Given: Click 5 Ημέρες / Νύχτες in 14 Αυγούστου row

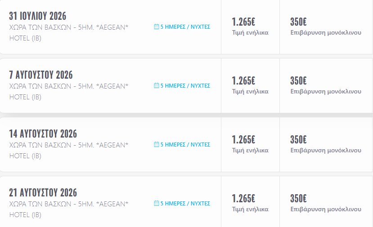Looking at the screenshot, I should coord(185,145).
